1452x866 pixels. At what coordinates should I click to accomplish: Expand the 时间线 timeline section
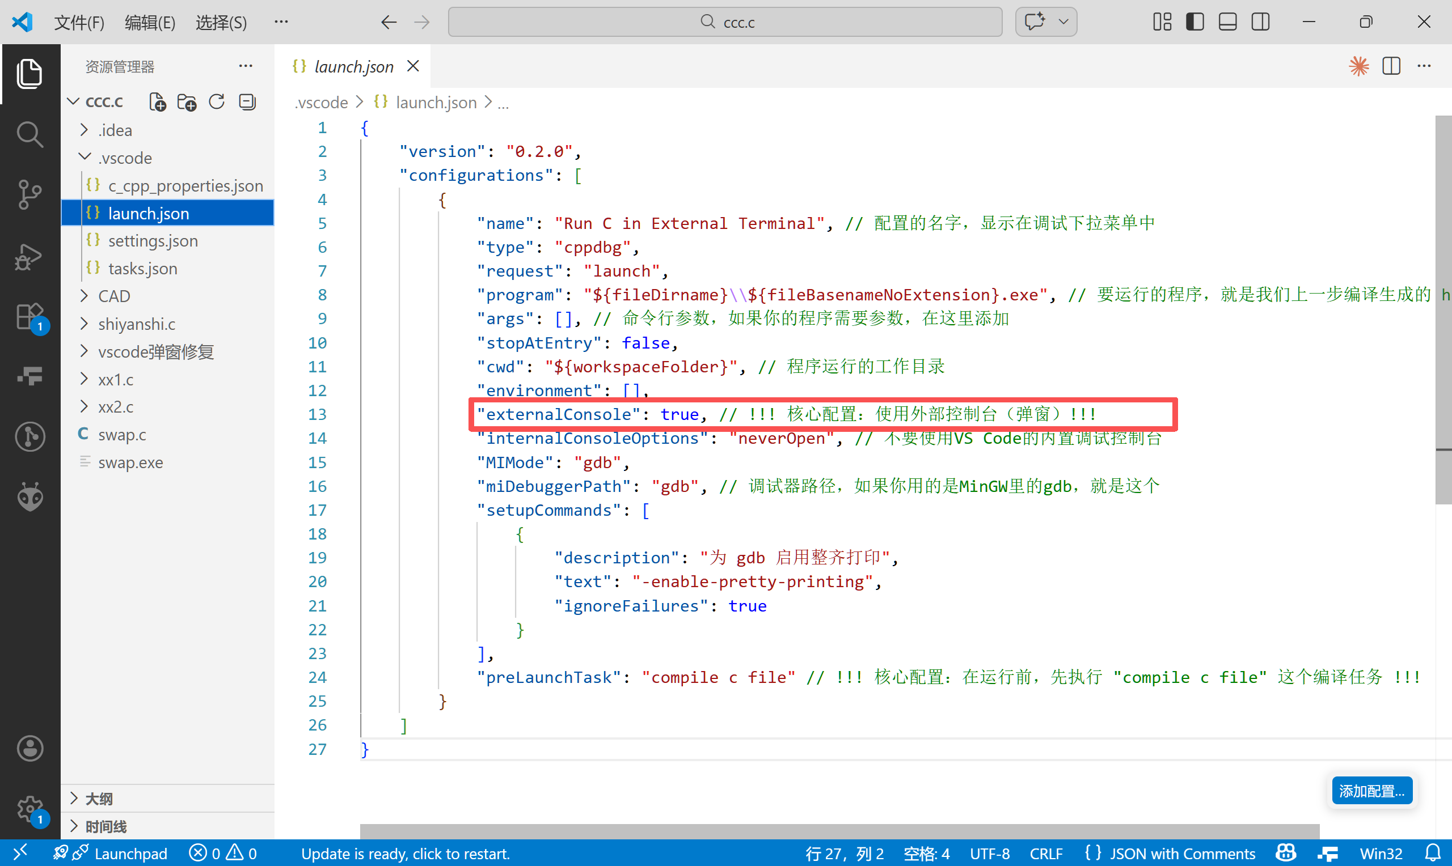[x=167, y=826]
